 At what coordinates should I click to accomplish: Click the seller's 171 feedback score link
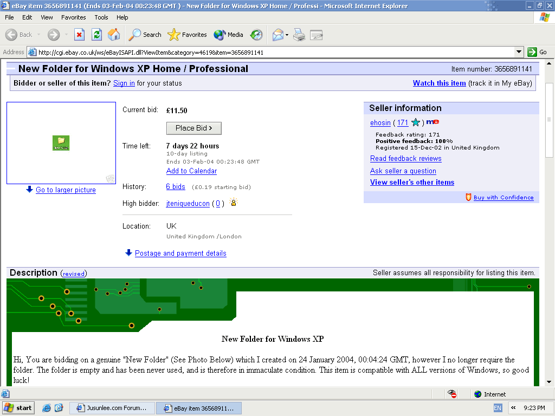(x=403, y=123)
